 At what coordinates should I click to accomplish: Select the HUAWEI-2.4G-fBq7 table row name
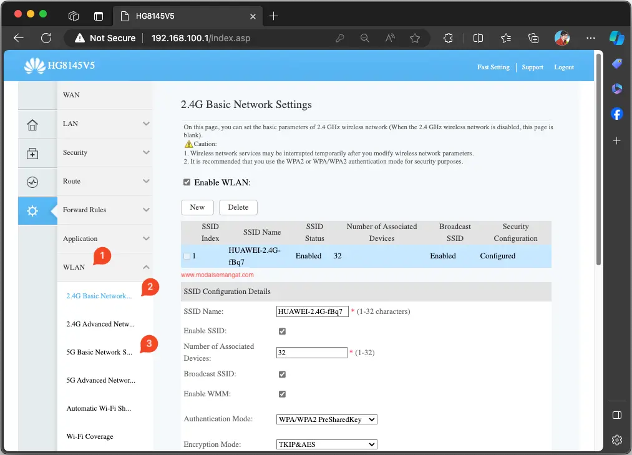coord(255,256)
